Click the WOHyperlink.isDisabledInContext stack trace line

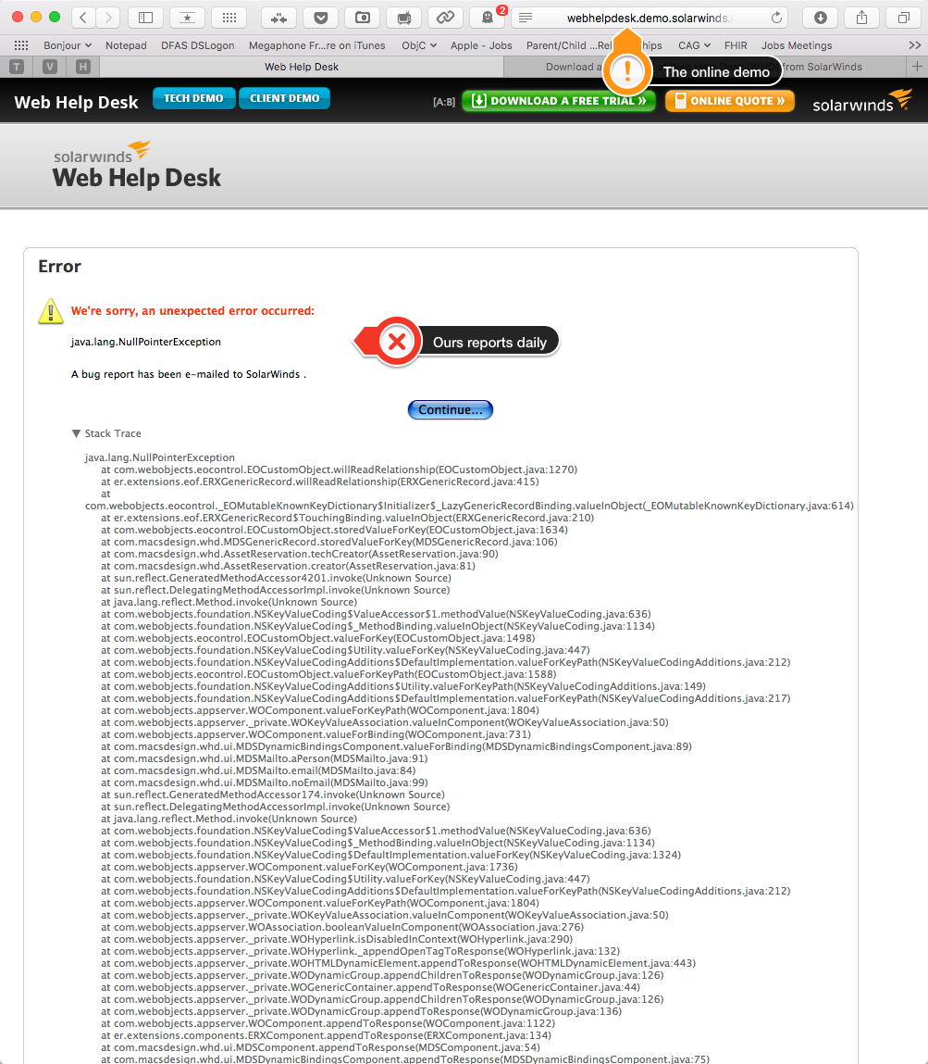pyautogui.click(x=337, y=939)
